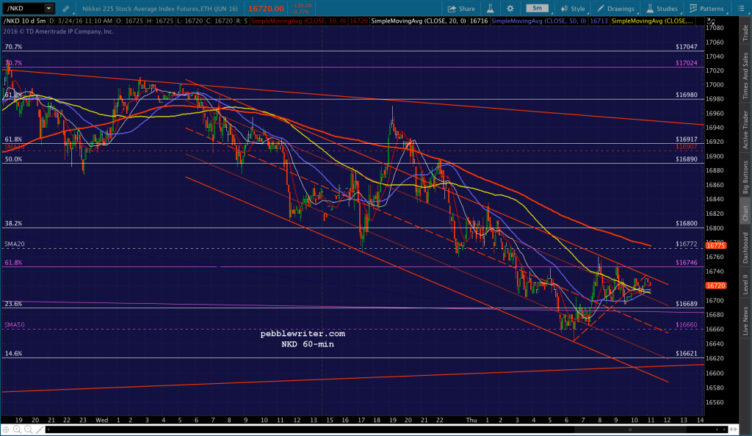Click the truncated yellow SimpleMovingAvg label
Screen dimensions: 752x436
tap(652, 21)
